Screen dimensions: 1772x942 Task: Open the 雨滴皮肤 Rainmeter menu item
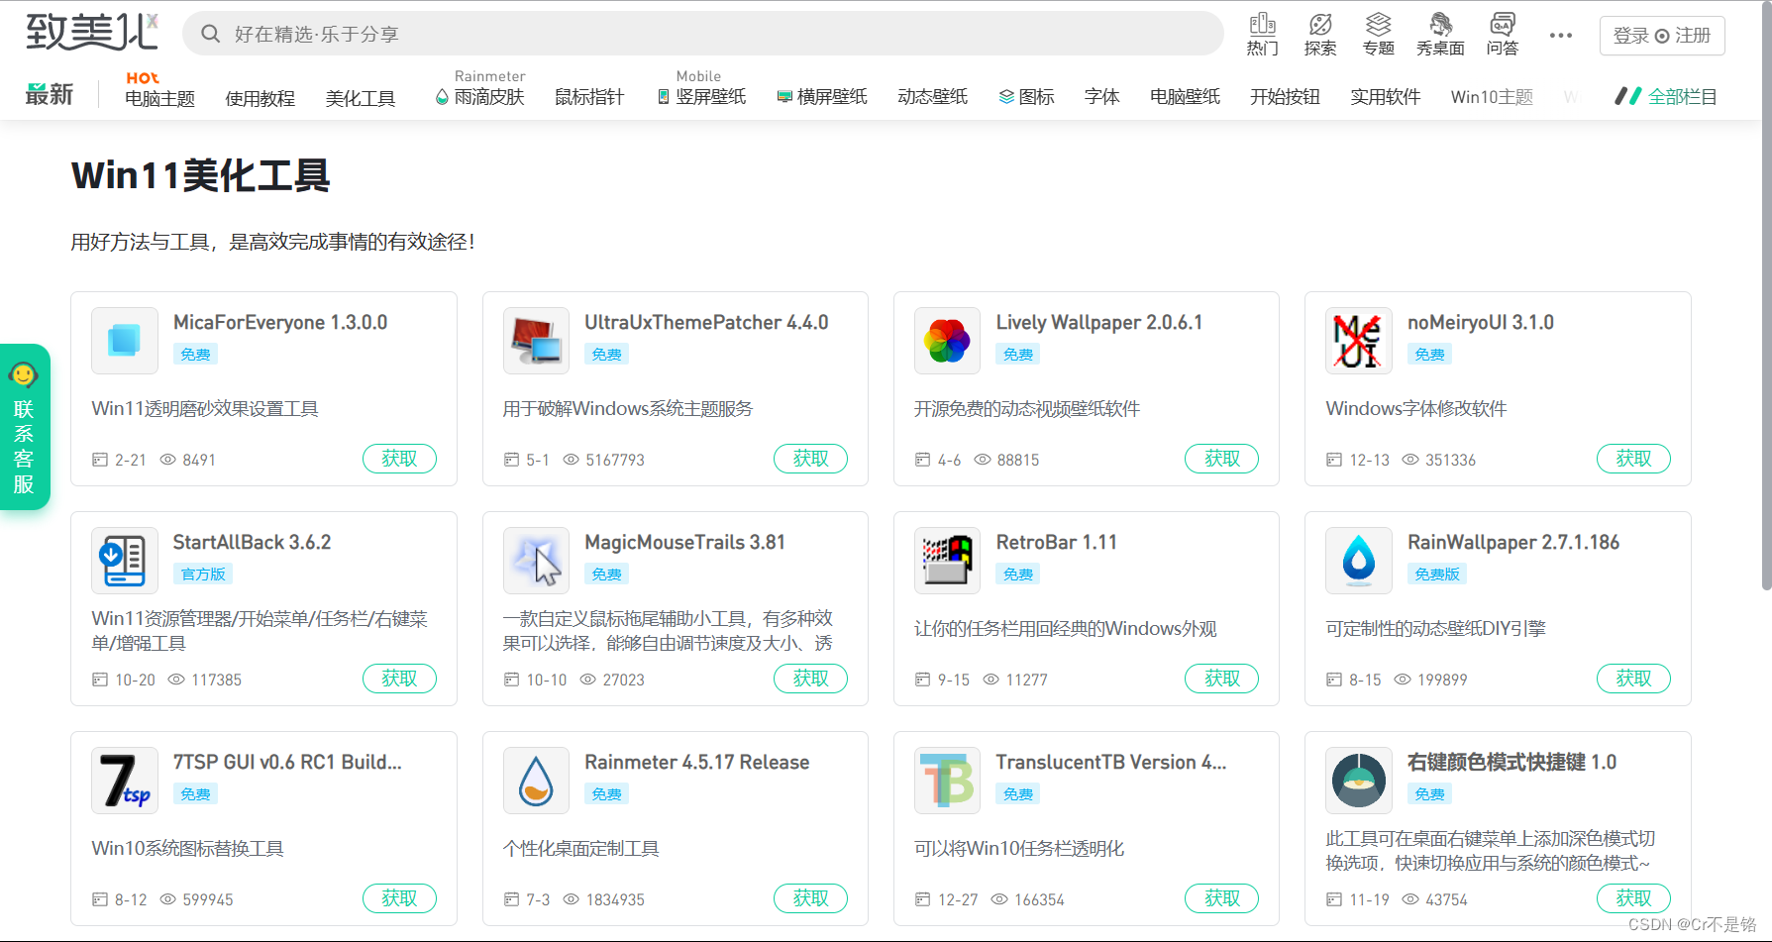[480, 96]
